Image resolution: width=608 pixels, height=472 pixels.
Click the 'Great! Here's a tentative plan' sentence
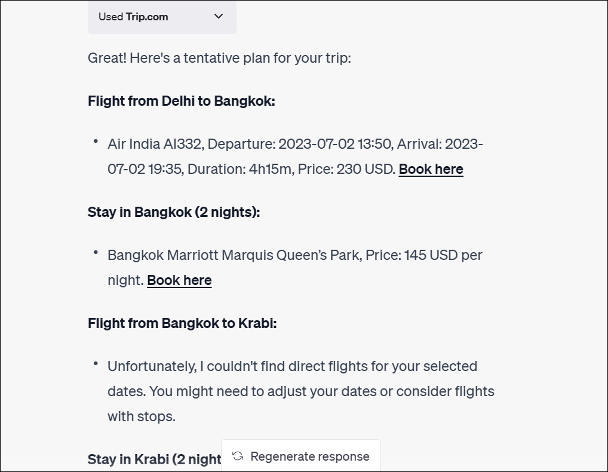tap(219, 58)
